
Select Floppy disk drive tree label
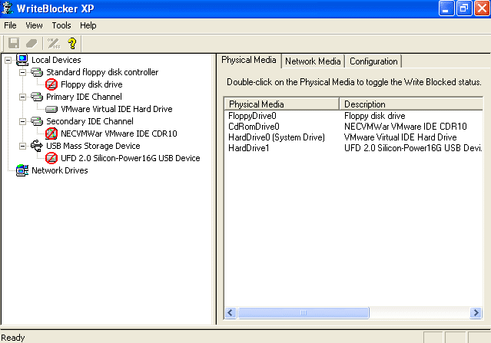[x=91, y=84]
